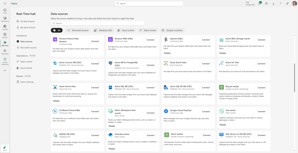Image resolution: width=298 pixels, height=153 pixels.
Task: Open settings gear icon
Action: [267, 3]
